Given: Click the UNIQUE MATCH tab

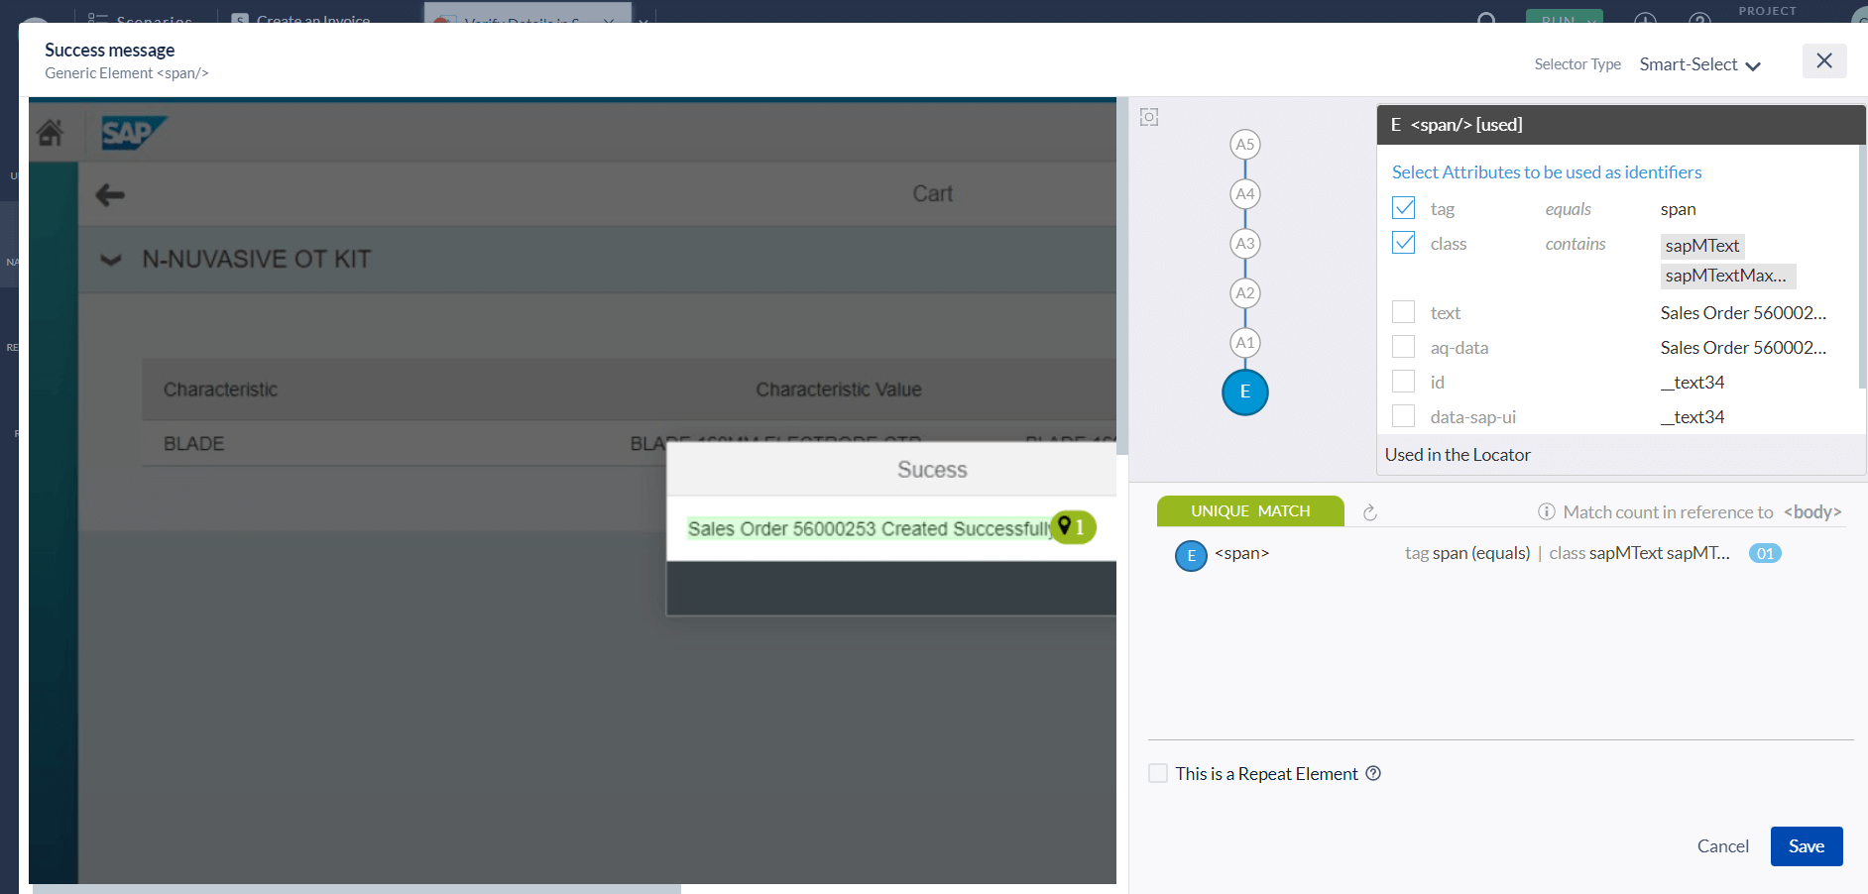Looking at the screenshot, I should (x=1250, y=511).
